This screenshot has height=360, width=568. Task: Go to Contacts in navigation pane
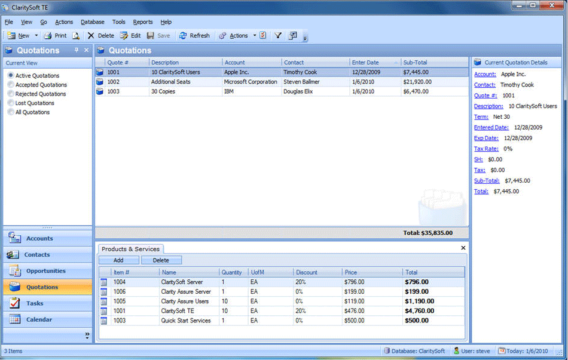pos(48,254)
